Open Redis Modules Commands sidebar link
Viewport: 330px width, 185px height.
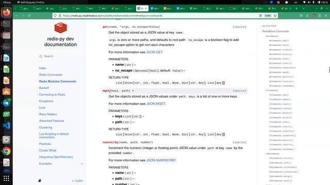tap(57, 81)
